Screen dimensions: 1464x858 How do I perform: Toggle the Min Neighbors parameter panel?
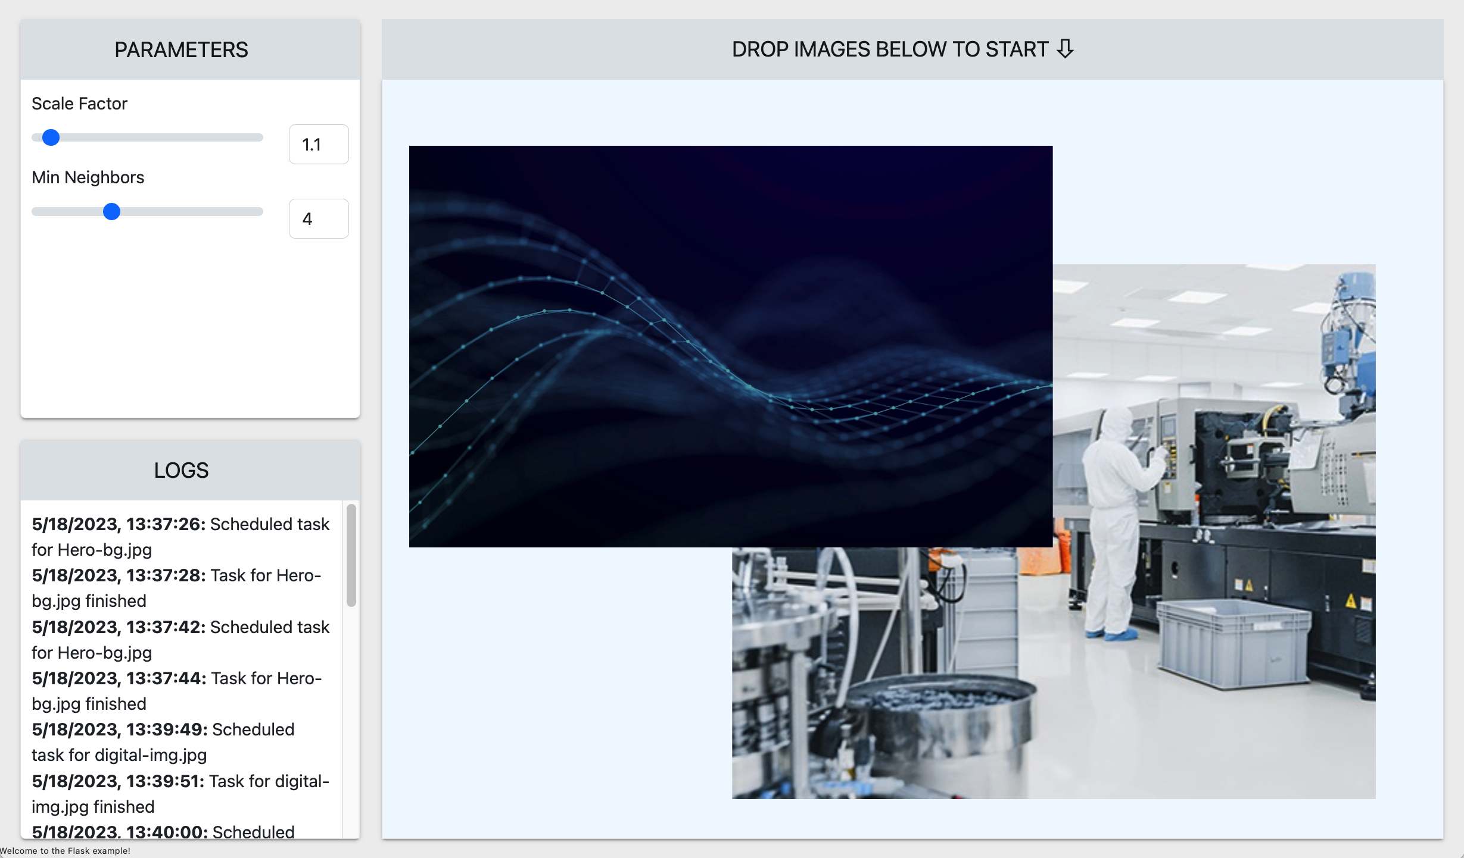click(88, 178)
